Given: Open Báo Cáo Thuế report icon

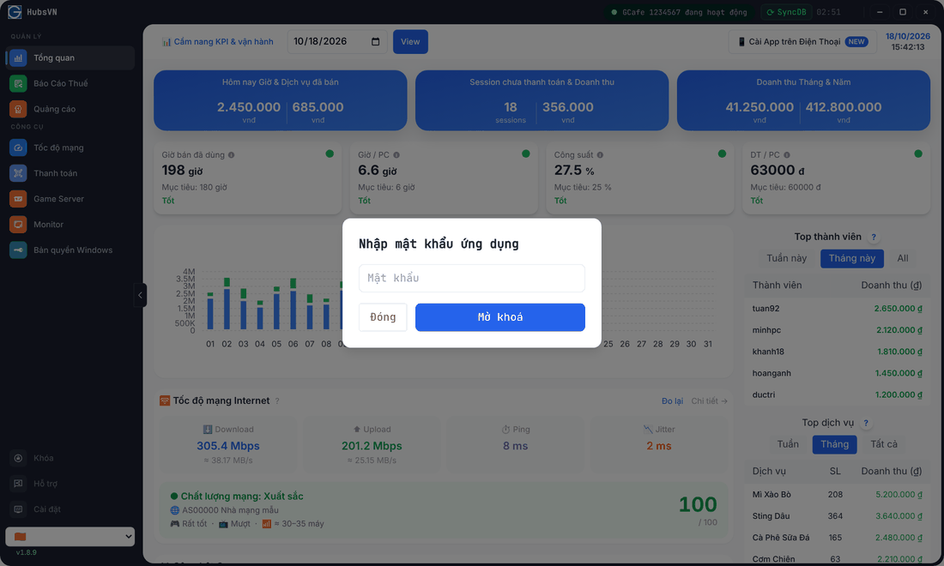Looking at the screenshot, I should click(x=18, y=83).
